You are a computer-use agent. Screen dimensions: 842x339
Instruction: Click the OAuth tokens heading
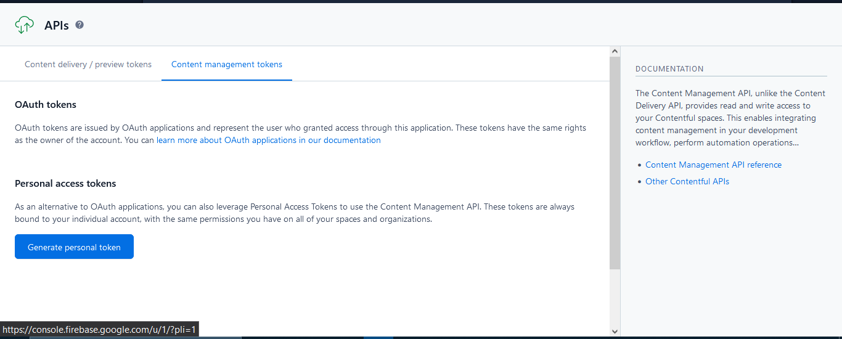(46, 105)
